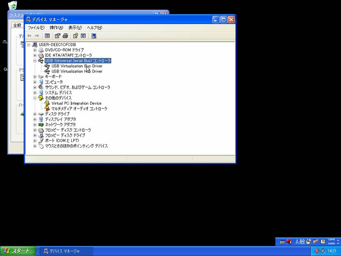The width and height of the screenshot is (341, 256).
Task: Open the Recycle Bin desktop icon
Action: 12,5
